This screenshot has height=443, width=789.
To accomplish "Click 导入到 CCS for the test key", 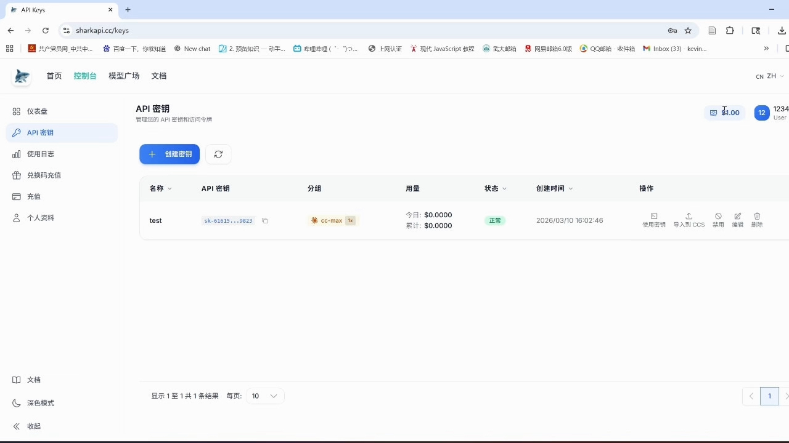I will click(x=689, y=220).
